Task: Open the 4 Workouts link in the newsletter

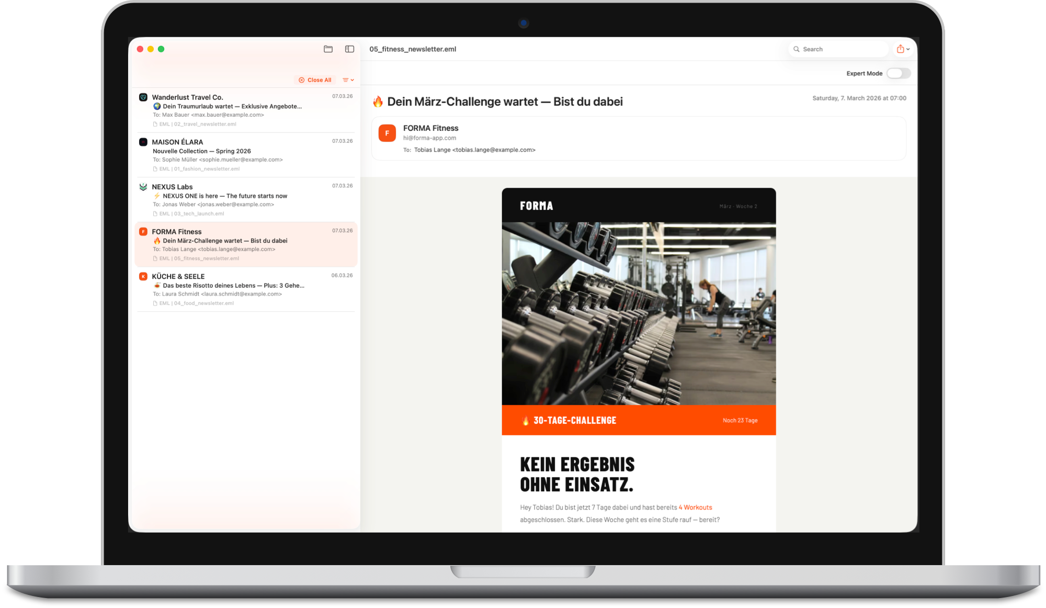Action: 696,507
